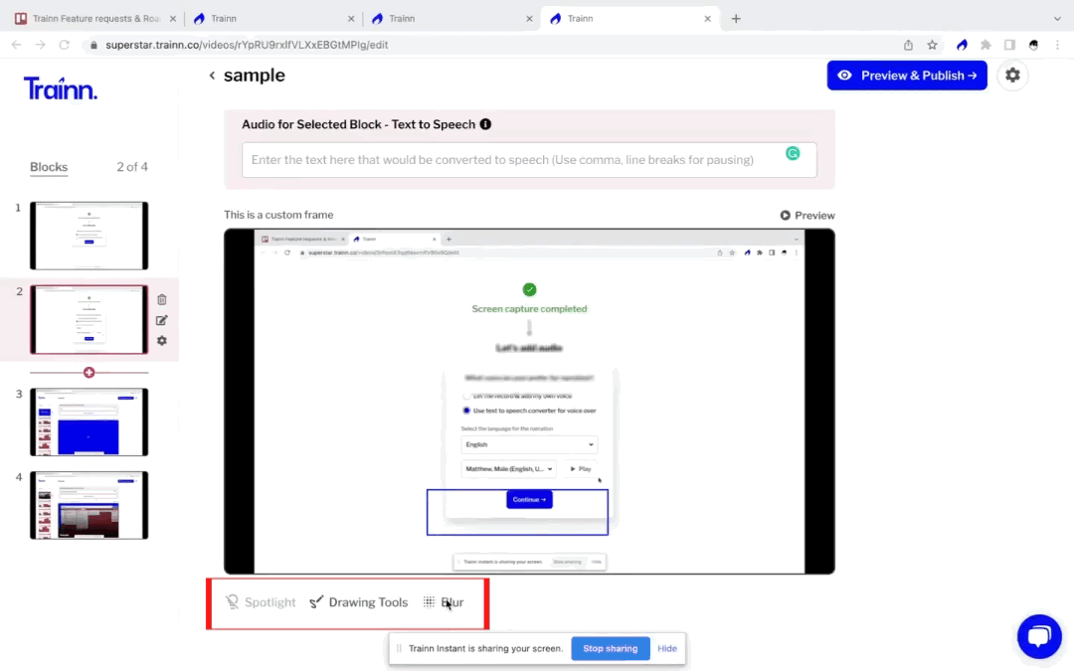Screen dimensions: 1074x671
Task: Toggle the browser side panel icon
Action: point(1009,45)
